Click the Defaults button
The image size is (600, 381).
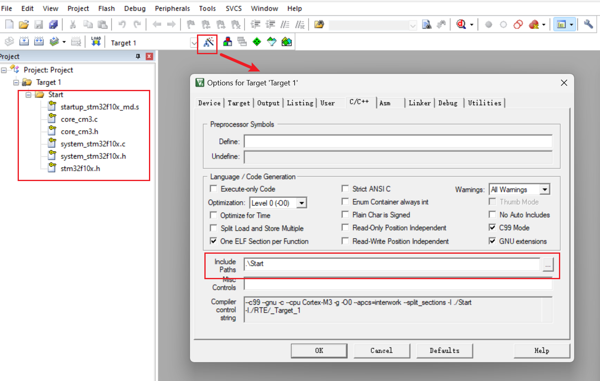point(444,351)
